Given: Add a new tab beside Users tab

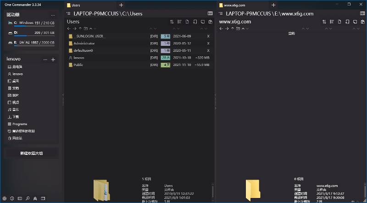Looking at the screenshot, I should point(121,5).
